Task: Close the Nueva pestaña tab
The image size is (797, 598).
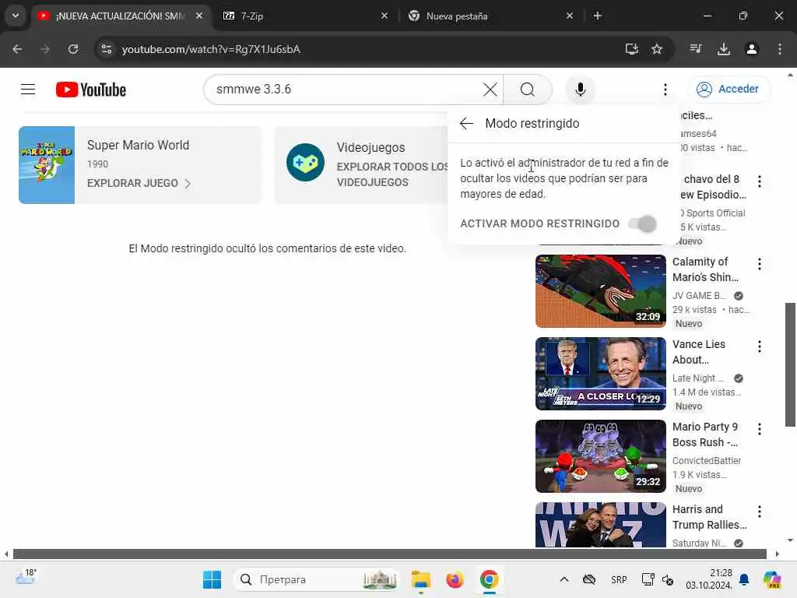Action: pos(570,16)
